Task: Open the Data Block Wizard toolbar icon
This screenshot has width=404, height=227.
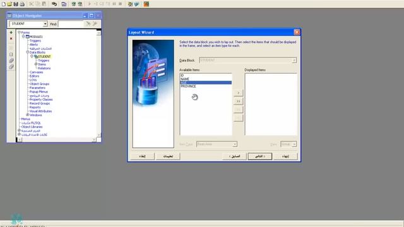Action: 130,4
